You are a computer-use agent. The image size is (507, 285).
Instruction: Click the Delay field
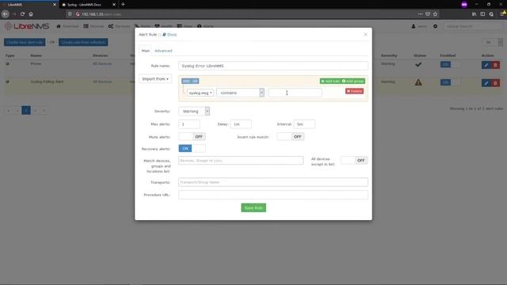click(x=241, y=124)
